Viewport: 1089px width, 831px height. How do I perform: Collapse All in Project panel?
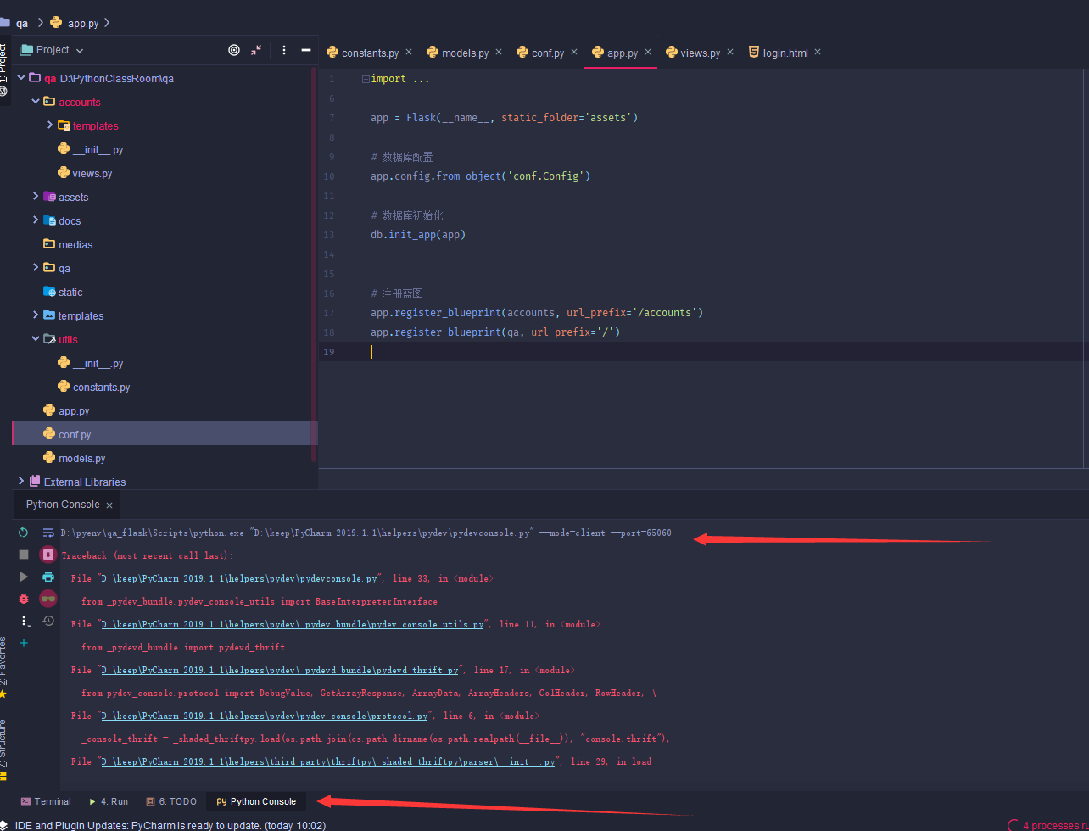point(256,50)
